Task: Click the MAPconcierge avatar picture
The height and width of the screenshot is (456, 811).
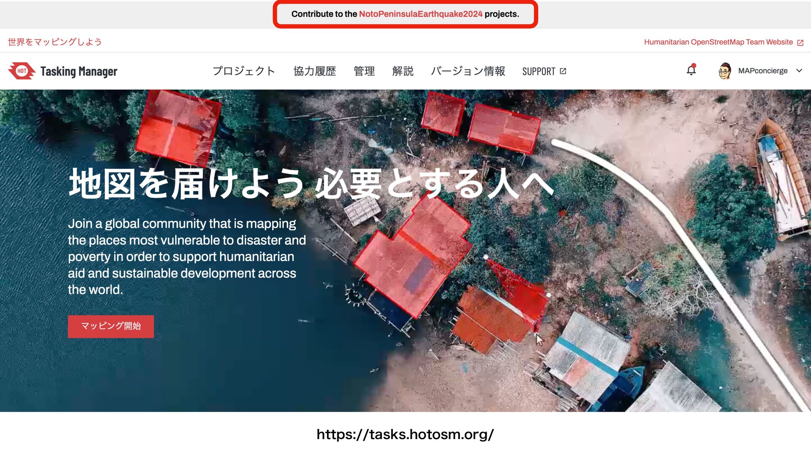Action: click(725, 71)
